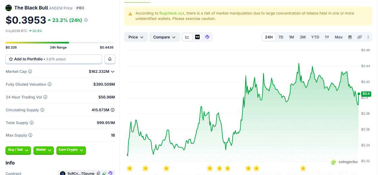Click the 999.951M total supply value

point(106,123)
